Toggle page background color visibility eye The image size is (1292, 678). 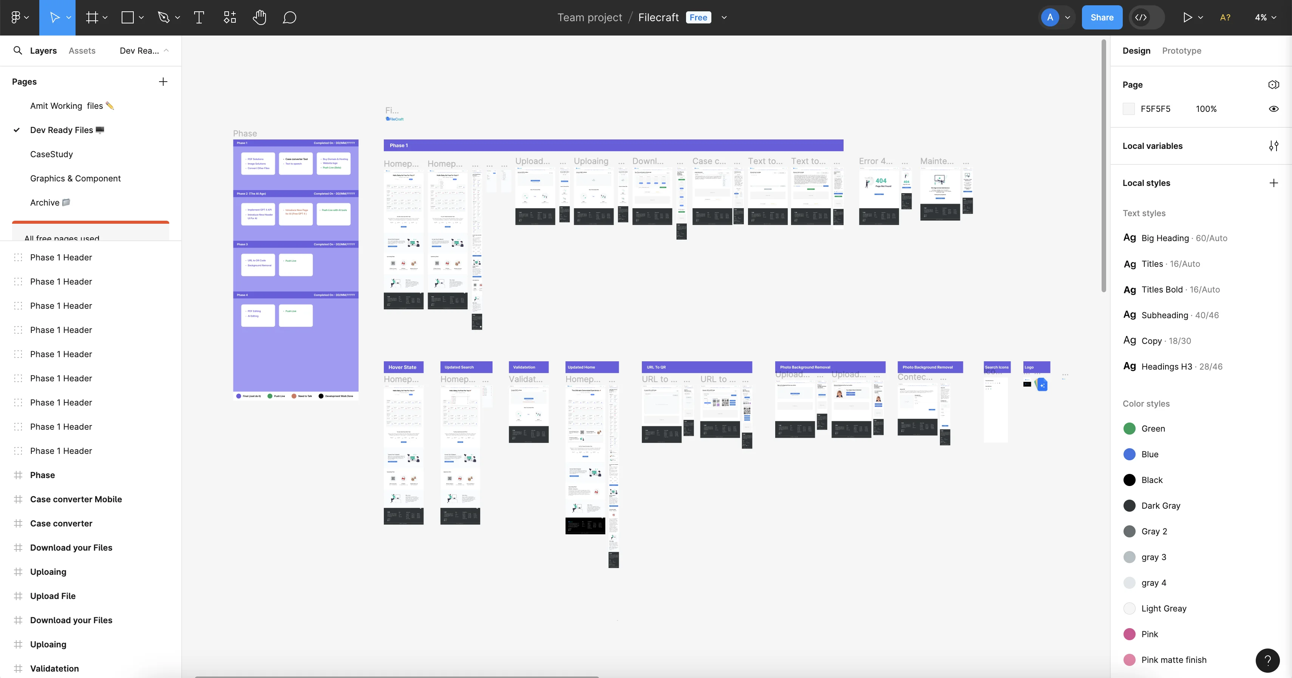point(1273,109)
